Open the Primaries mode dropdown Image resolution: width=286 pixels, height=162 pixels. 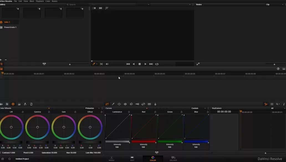click(92, 108)
